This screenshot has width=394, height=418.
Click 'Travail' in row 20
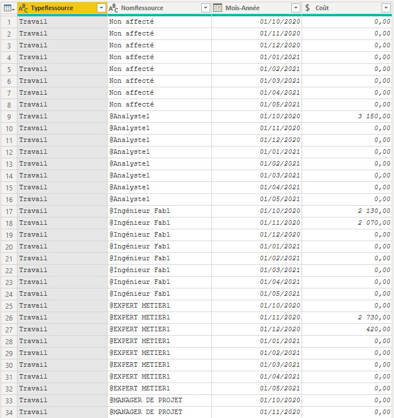click(x=33, y=246)
